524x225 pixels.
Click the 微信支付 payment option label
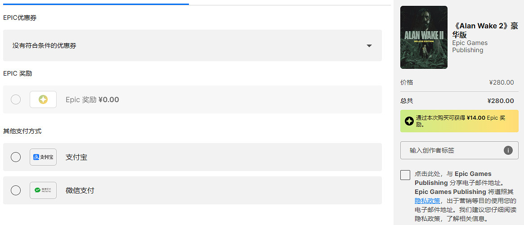80,190
